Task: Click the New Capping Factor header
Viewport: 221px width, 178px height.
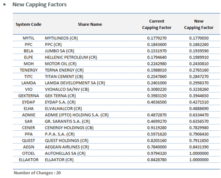Action: 199,24
